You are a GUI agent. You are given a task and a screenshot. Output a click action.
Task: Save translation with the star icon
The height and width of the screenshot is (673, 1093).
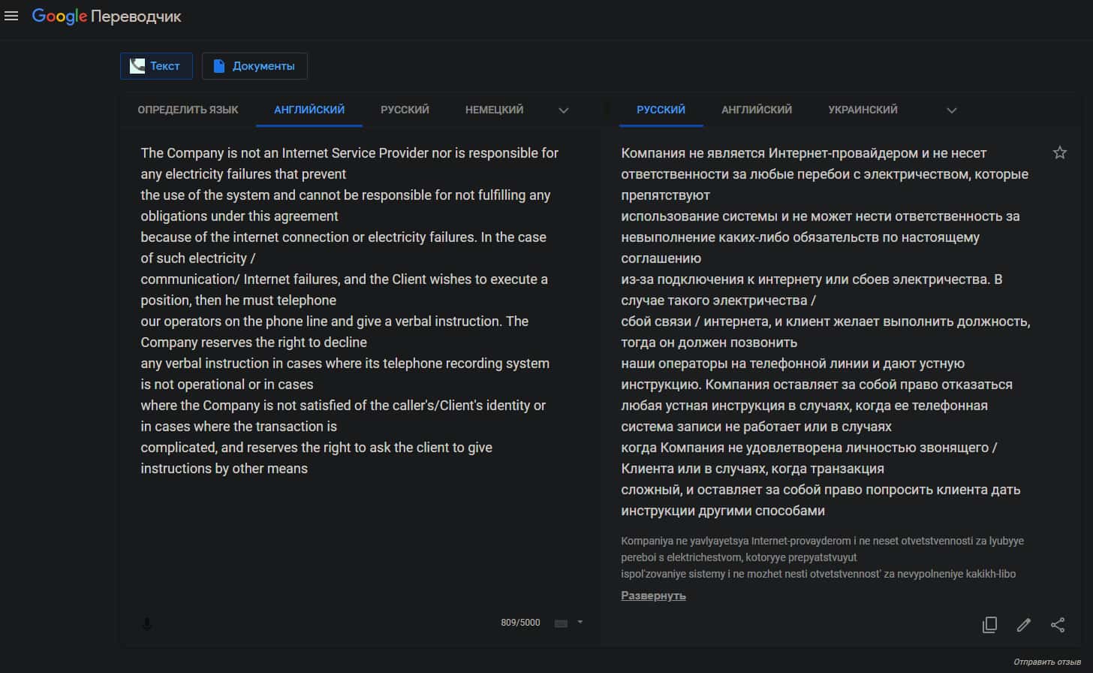point(1059,153)
